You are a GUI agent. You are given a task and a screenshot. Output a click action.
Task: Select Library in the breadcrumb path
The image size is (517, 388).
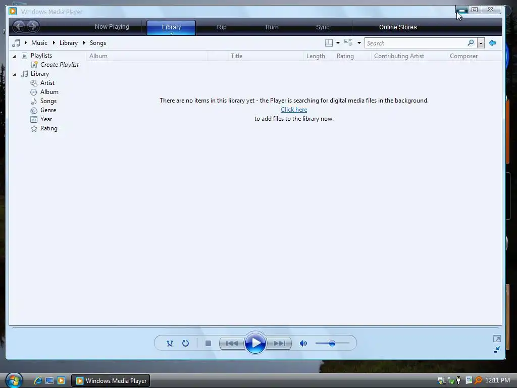point(69,43)
